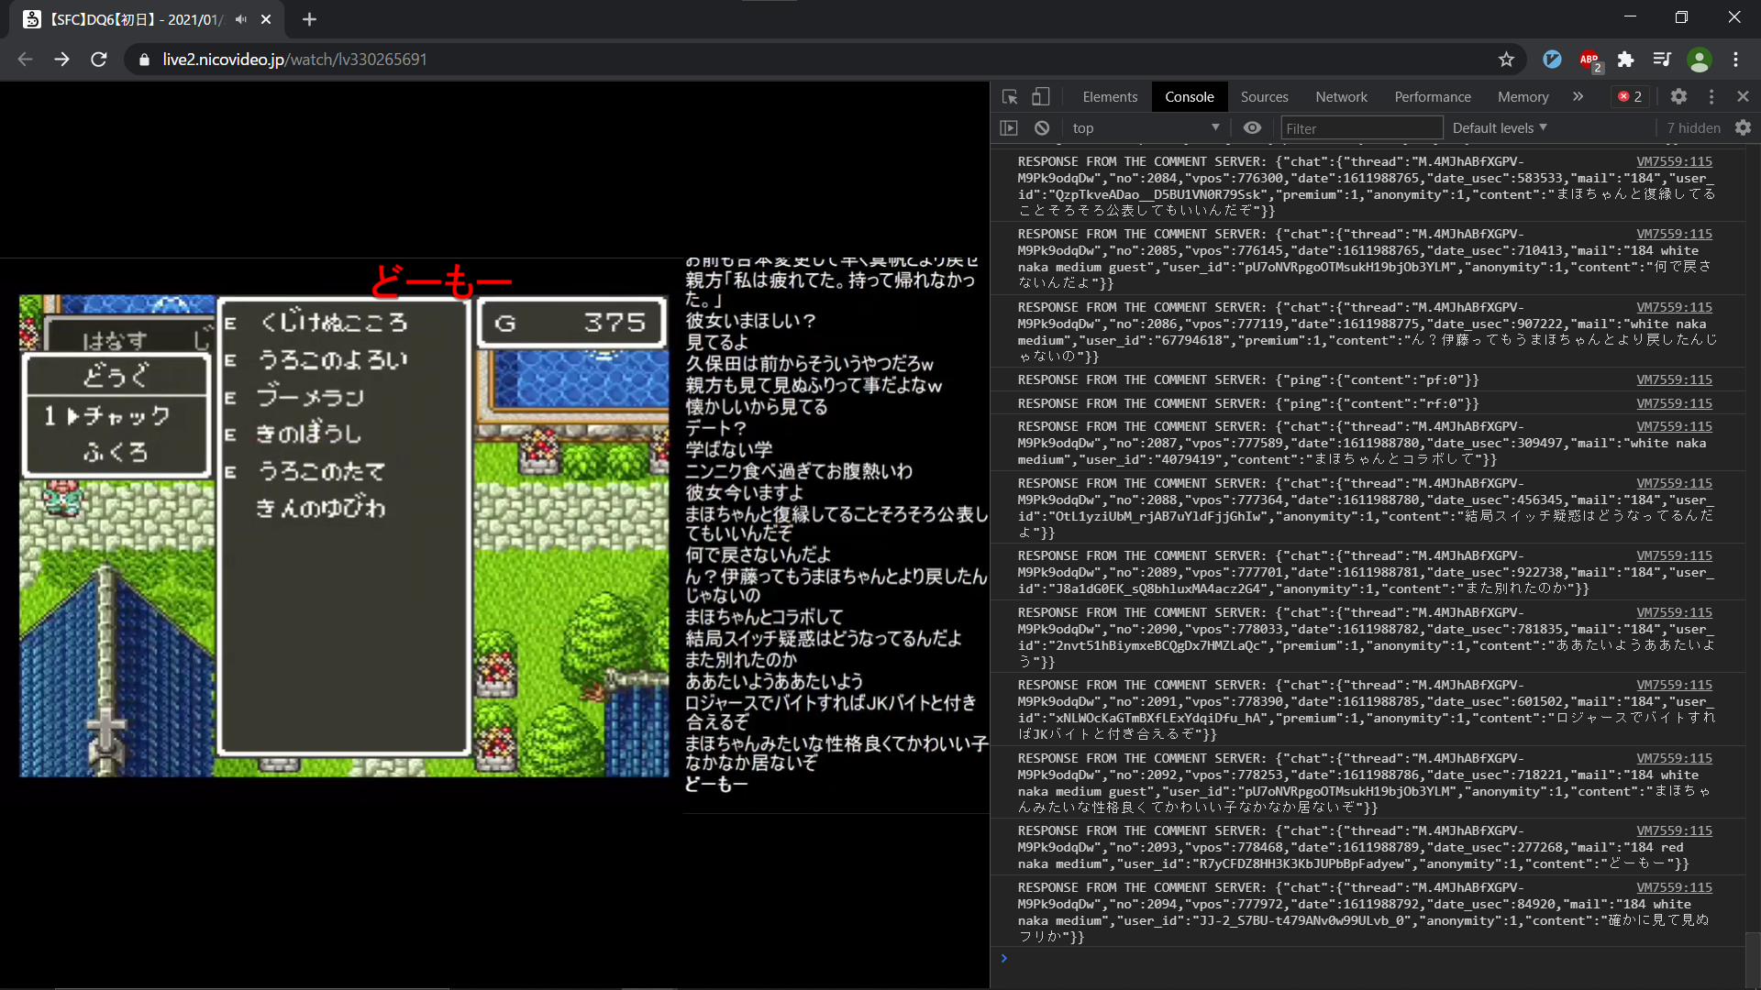Close the DevTools panel
This screenshot has height=990, width=1761.
coord(1743,96)
